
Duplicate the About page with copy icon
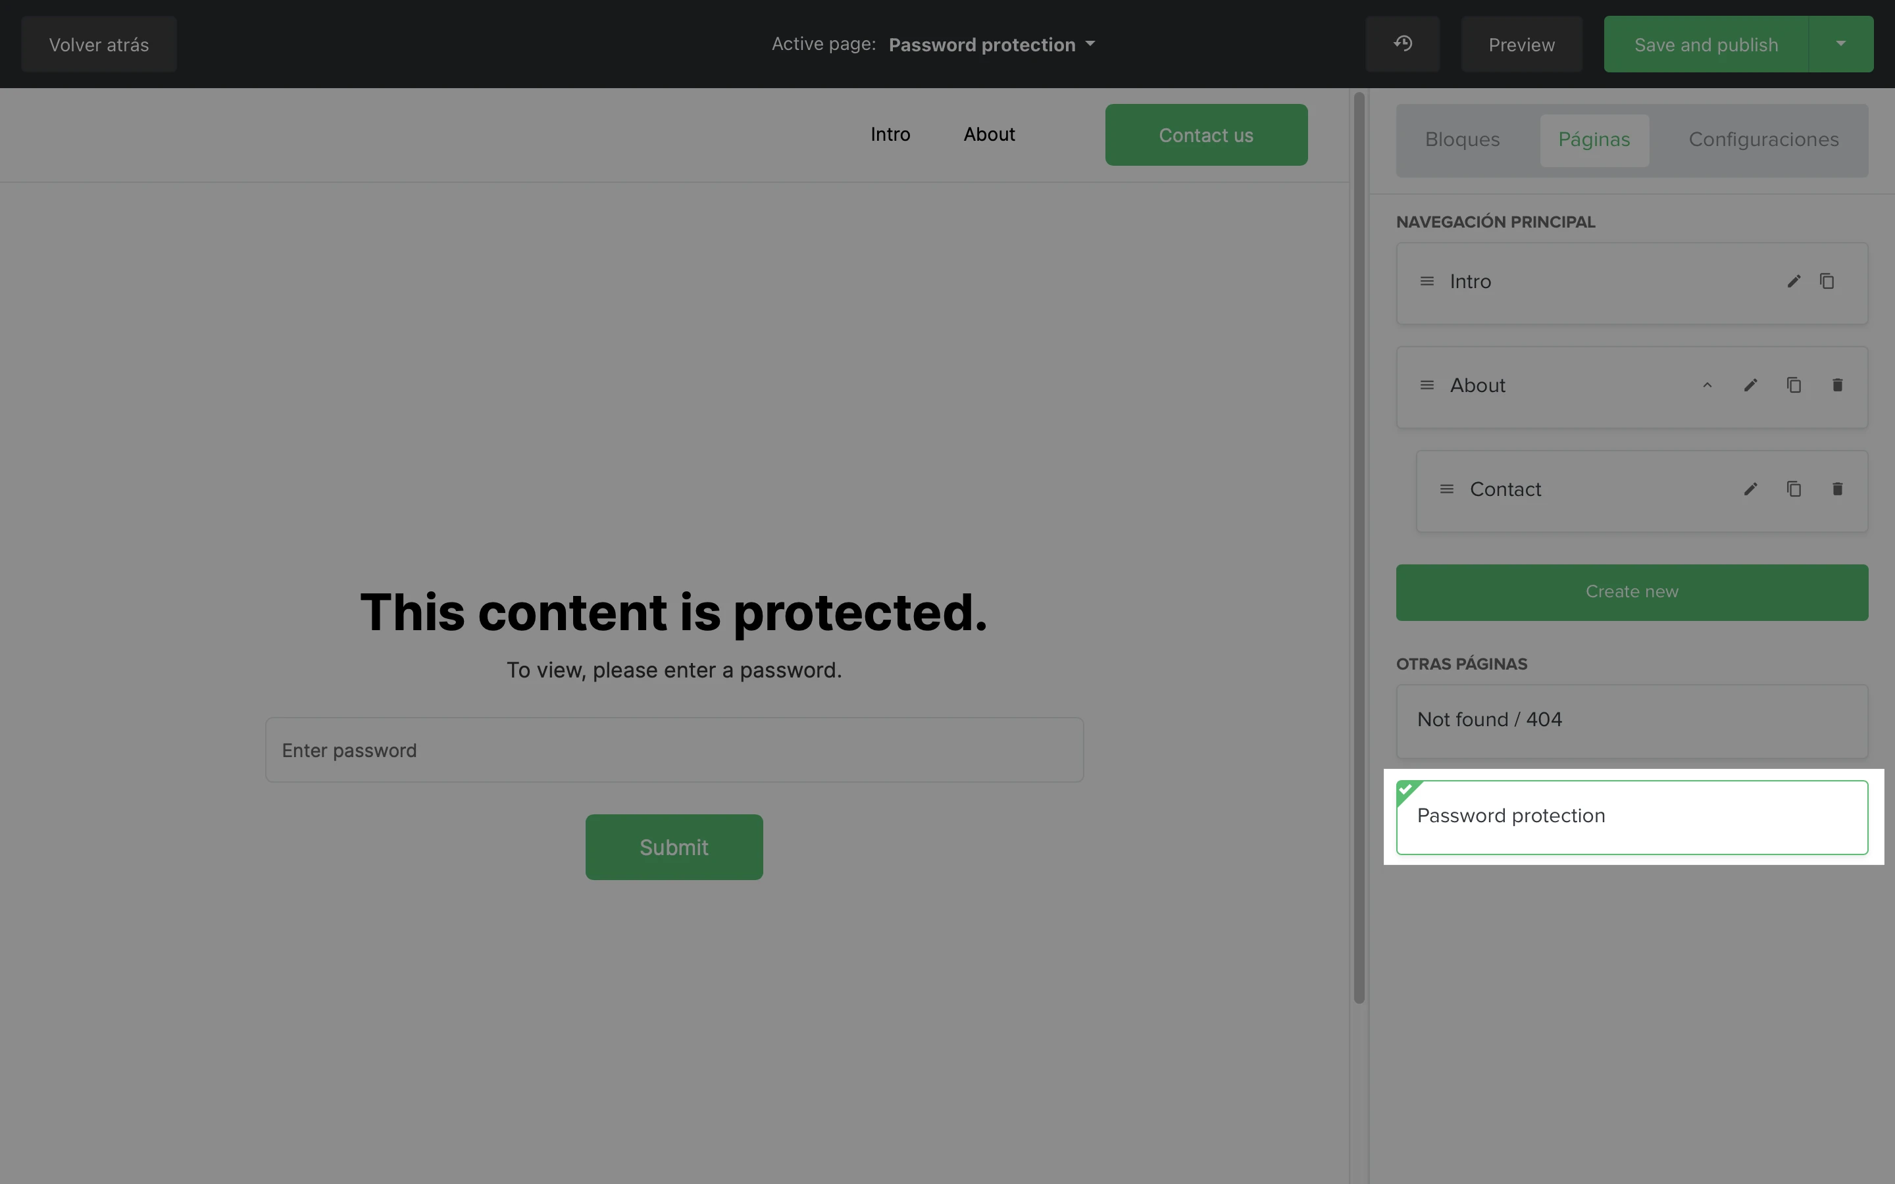coord(1794,385)
